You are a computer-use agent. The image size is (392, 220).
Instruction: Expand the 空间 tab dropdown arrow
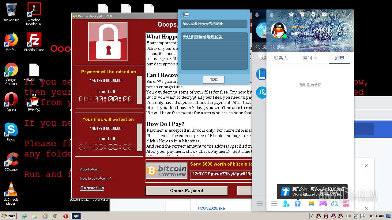[x=315, y=58]
